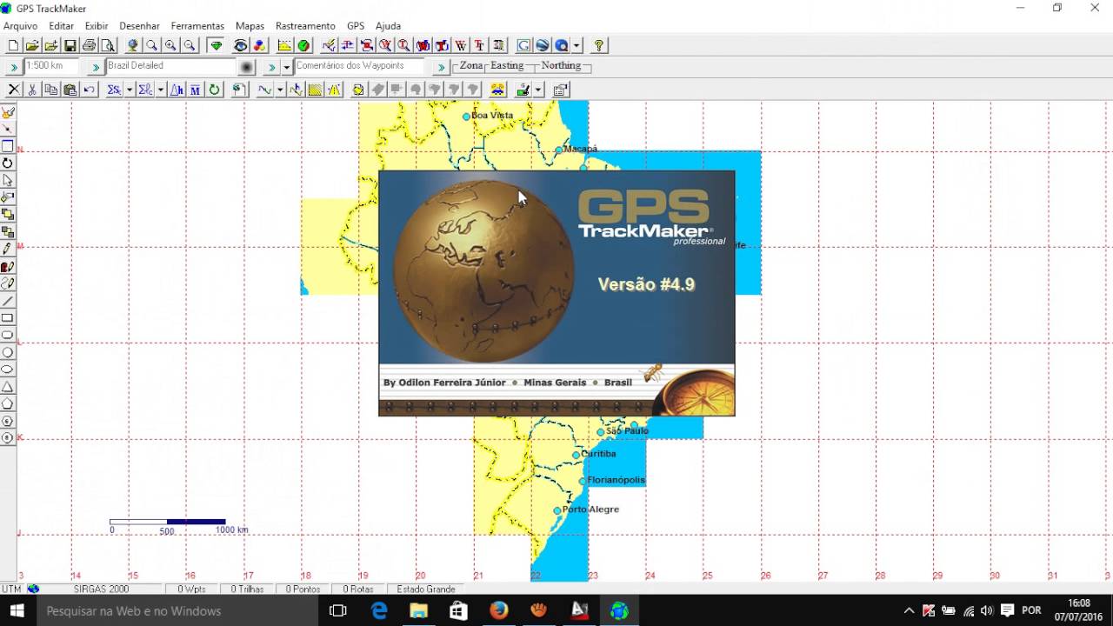The height and width of the screenshot is (626, 1113).
Task: Click the yellow question mark help icon
Action: coord(599,45)
